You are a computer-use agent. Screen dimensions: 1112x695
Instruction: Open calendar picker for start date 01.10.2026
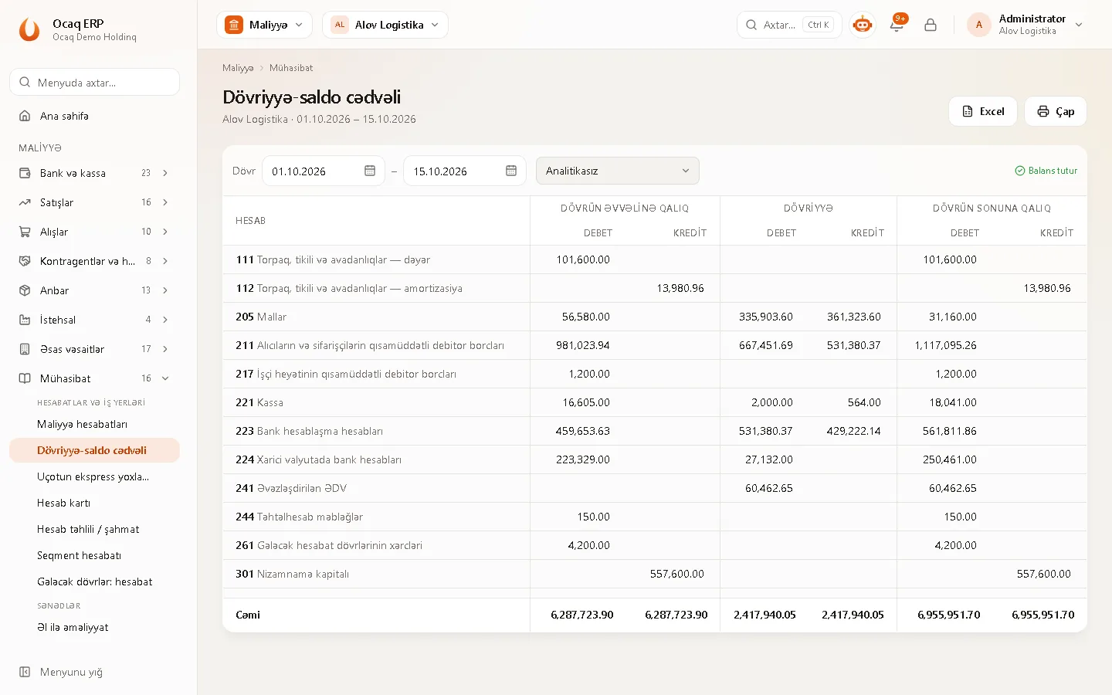click(370, 171)
